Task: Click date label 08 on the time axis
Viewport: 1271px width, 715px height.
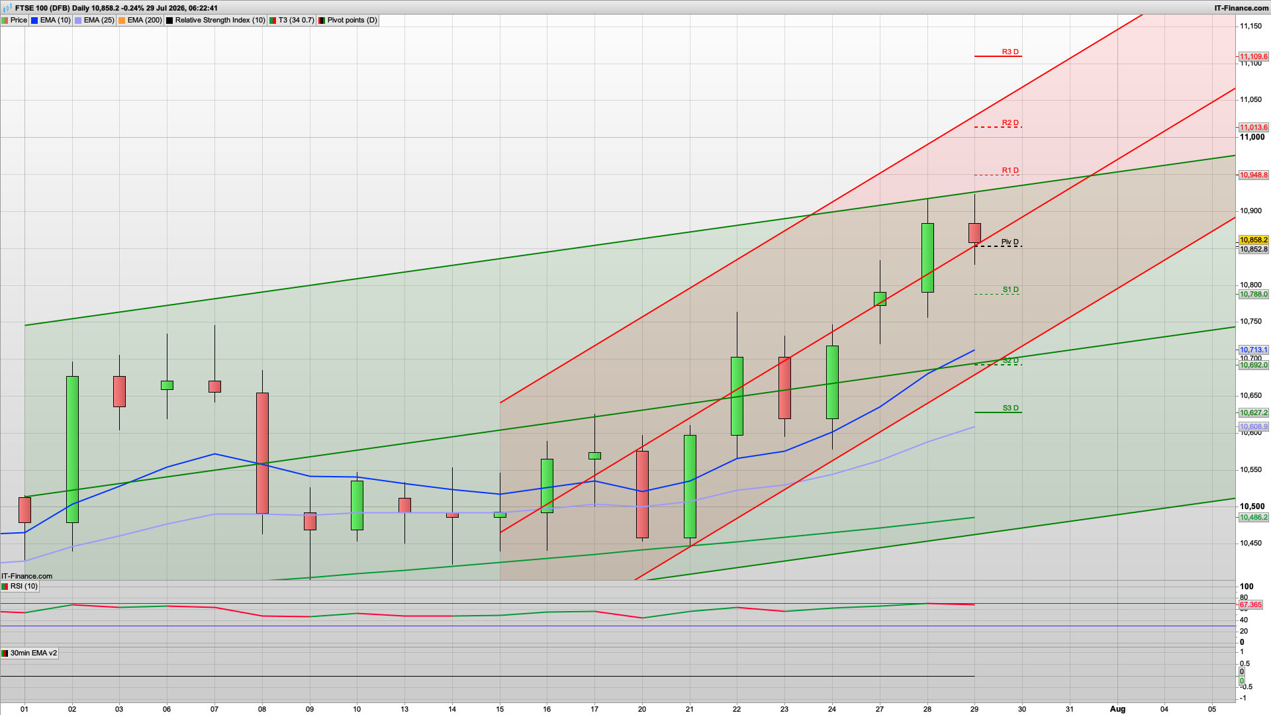Action: (x=262, y=709)
